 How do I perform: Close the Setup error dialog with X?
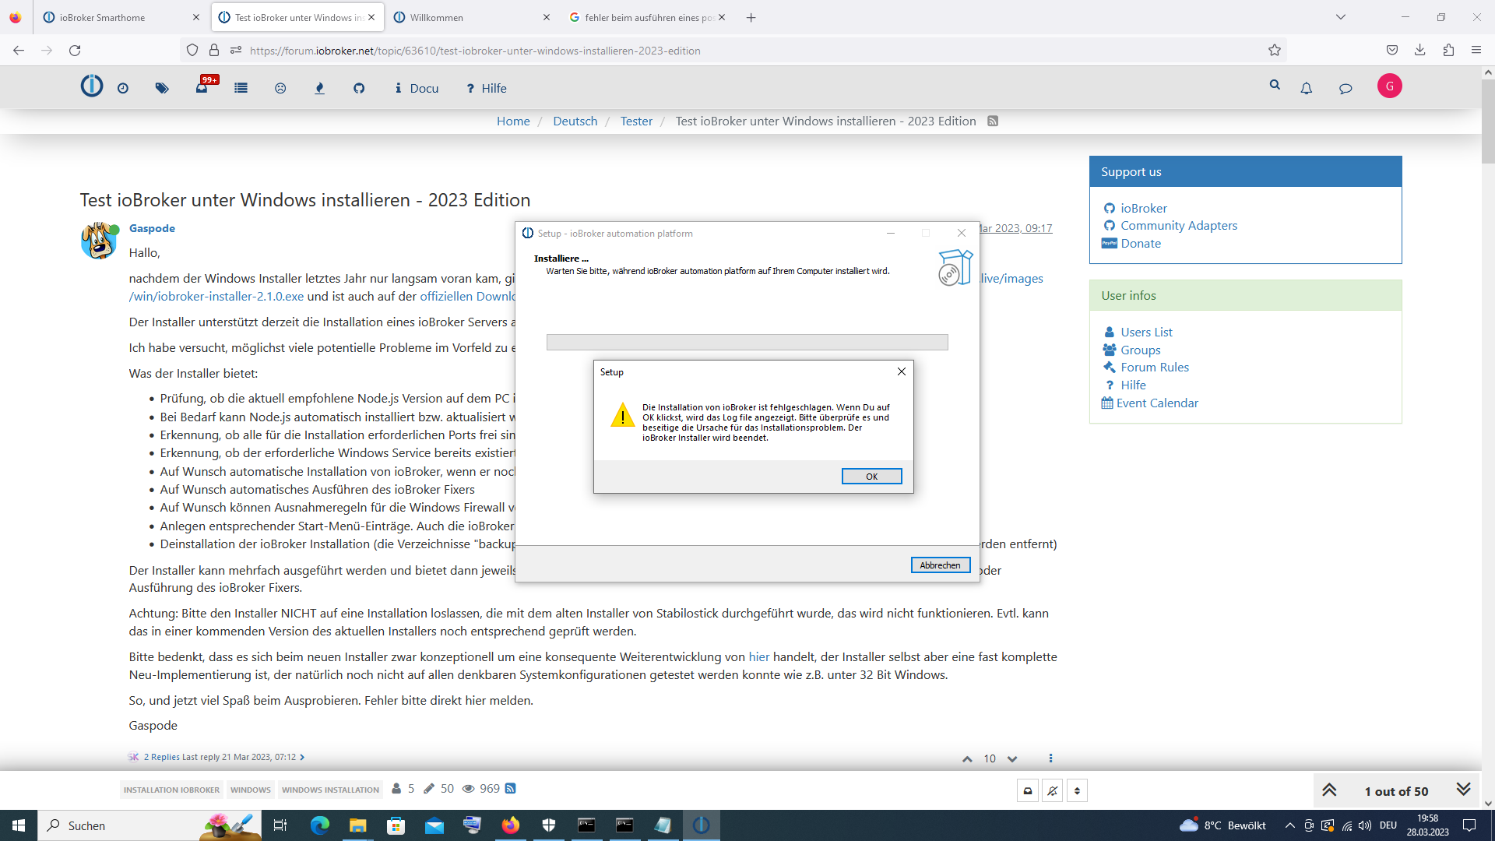point(902,371)
